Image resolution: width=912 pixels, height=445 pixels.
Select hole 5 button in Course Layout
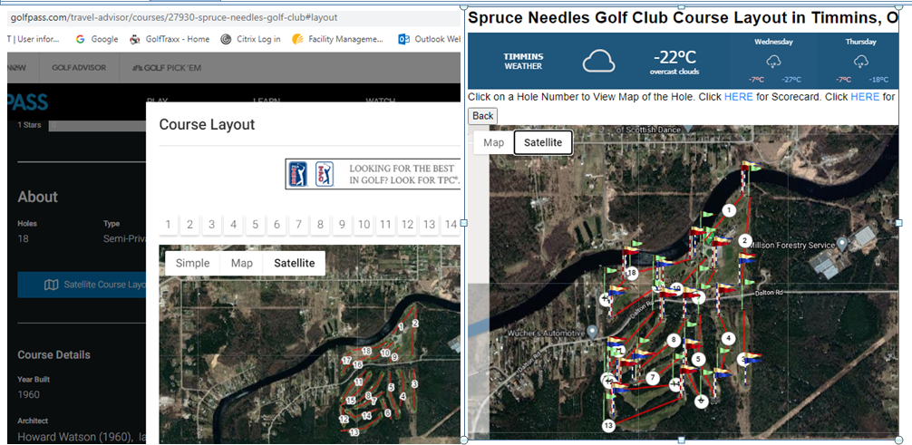(255, 224)
